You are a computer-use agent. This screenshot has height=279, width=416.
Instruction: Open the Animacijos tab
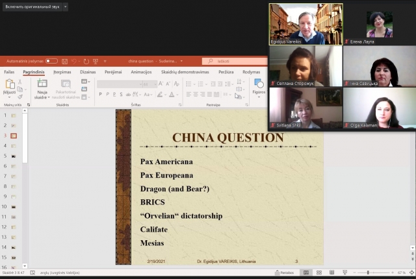(141, 72)
